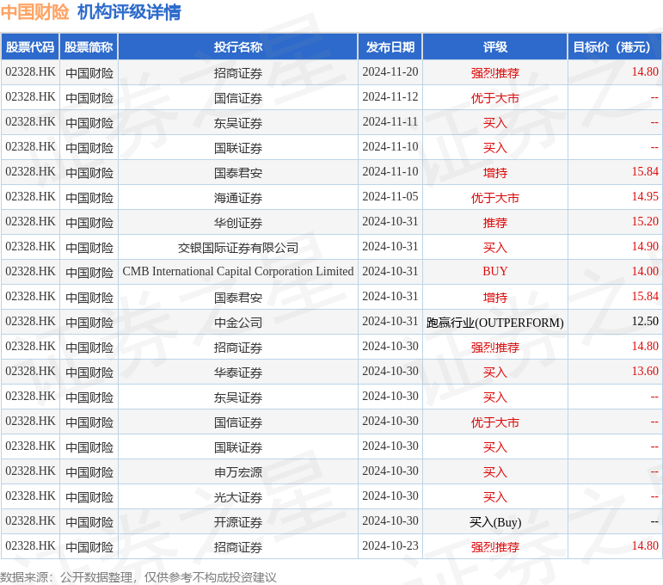Click the 申万宏源 cell
Image resolution: width=663 pixels, height=585 pixels.
[238, 472]
